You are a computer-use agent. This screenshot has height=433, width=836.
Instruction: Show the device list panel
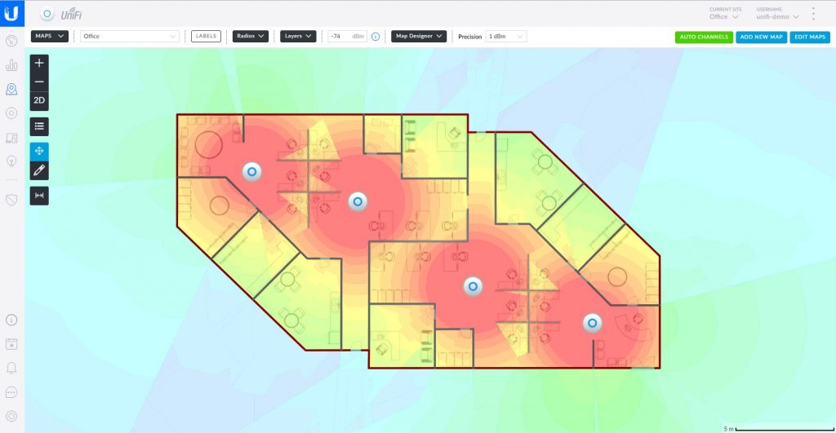point(39,126)
